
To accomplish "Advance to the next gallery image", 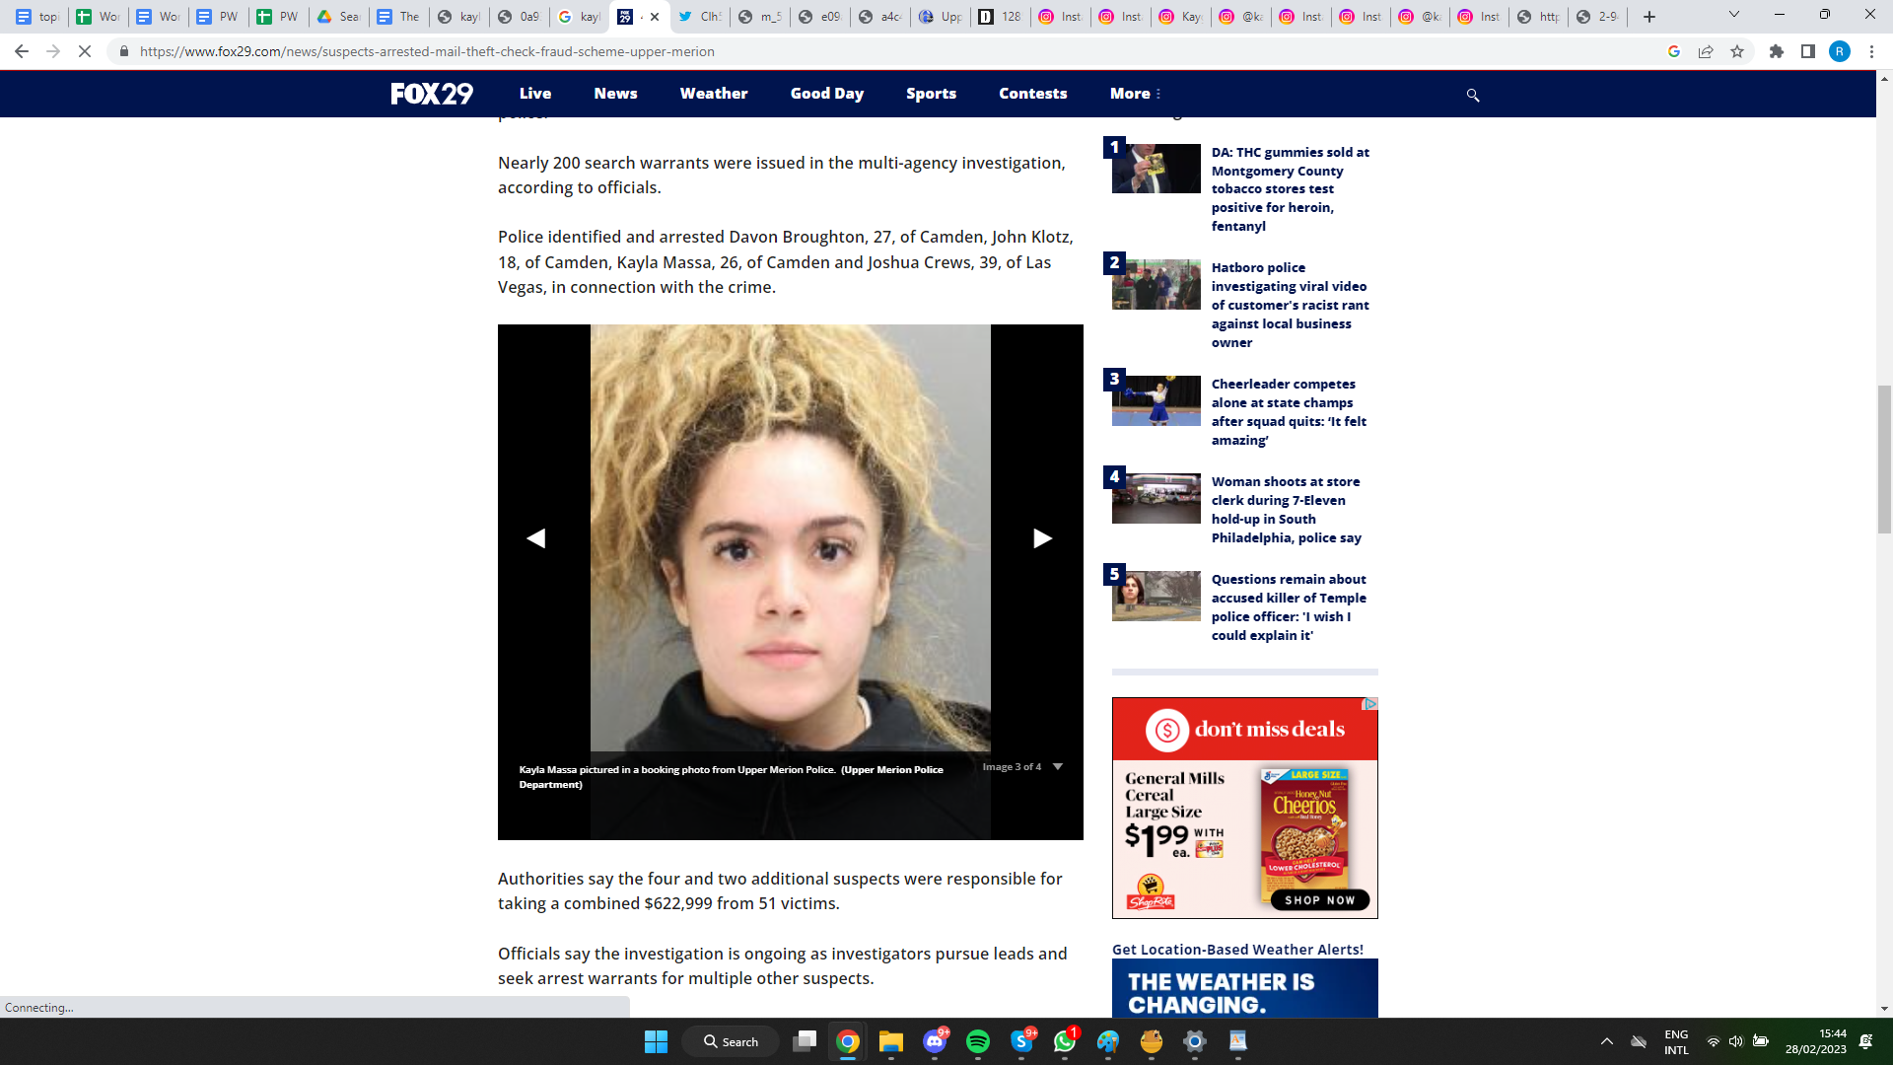I will (x=1043, y=538).
